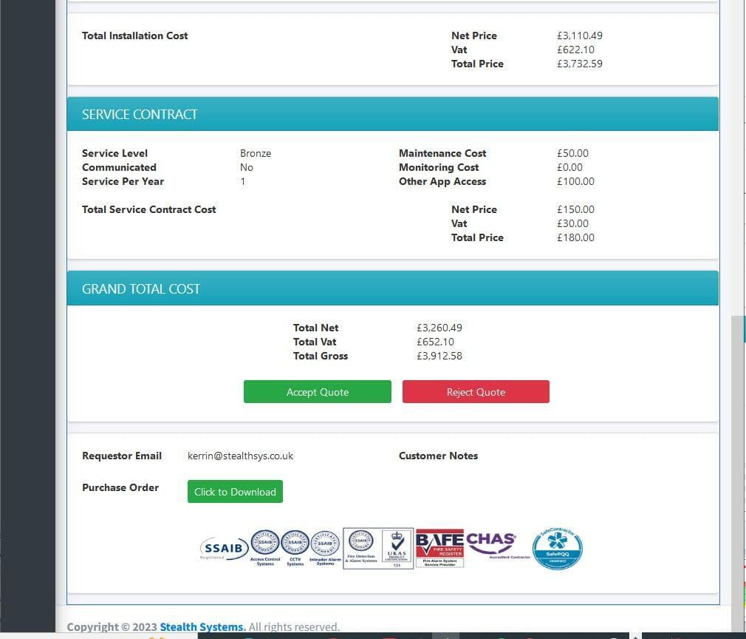Click the Bronze service level value
The width and height of the screenshot is (746, 639).
click(x=256, y=153)
